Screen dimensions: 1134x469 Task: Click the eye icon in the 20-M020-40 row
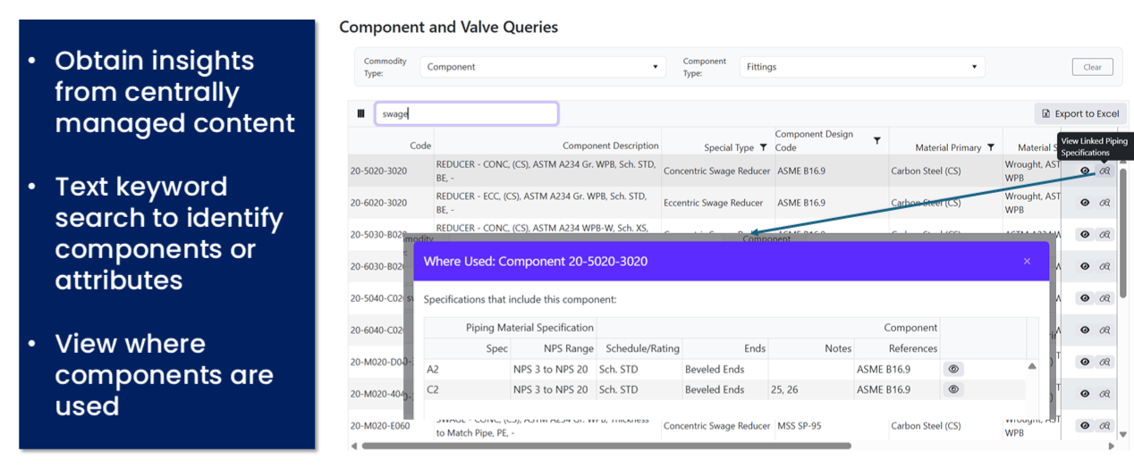tap(1085, 394)
